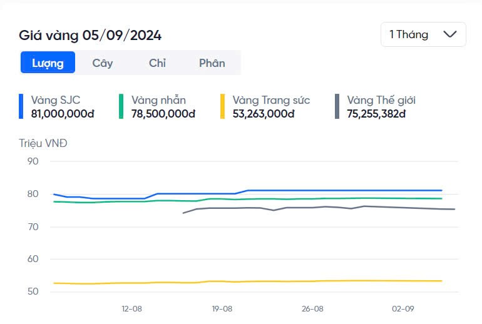Click the yellow Vàng Trang sức color bar
The height and width of the screenshot is (324, 482).
coord(222,106)
